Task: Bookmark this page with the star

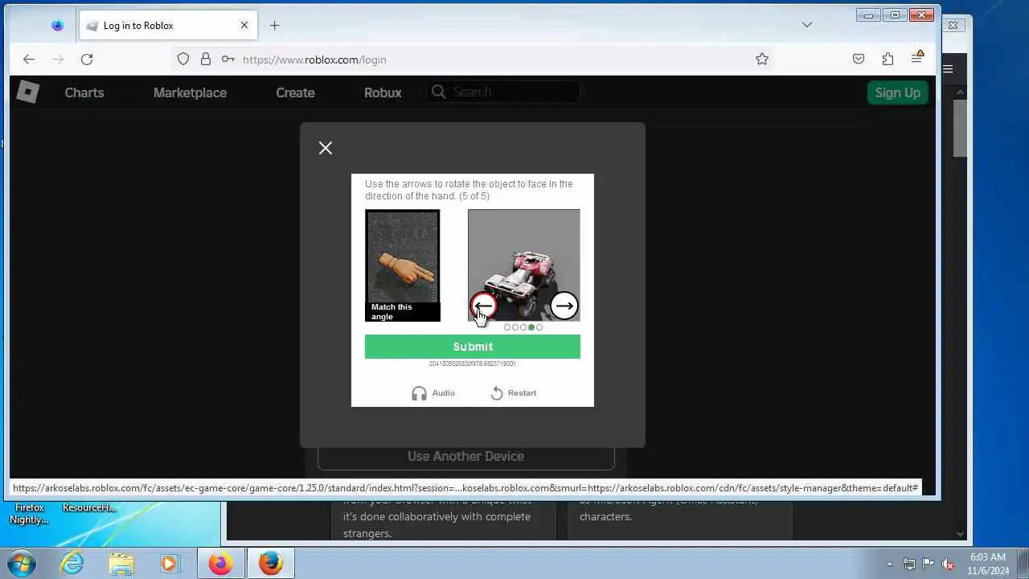Action: 762,59
